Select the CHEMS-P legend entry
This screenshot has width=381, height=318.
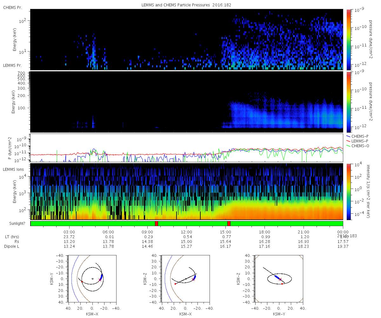(x=357, y=136)
